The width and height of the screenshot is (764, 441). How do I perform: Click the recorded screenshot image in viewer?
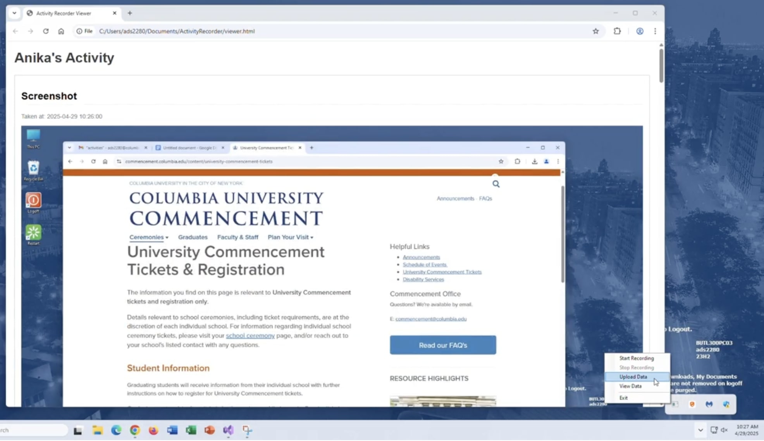click(x=332, y=266)
